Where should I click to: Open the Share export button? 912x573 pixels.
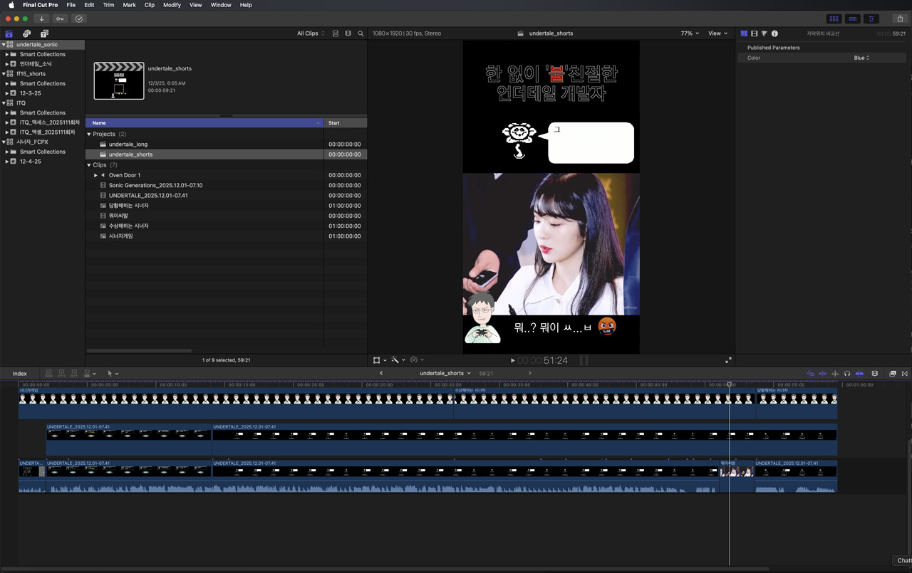click(x=899, y=19)
